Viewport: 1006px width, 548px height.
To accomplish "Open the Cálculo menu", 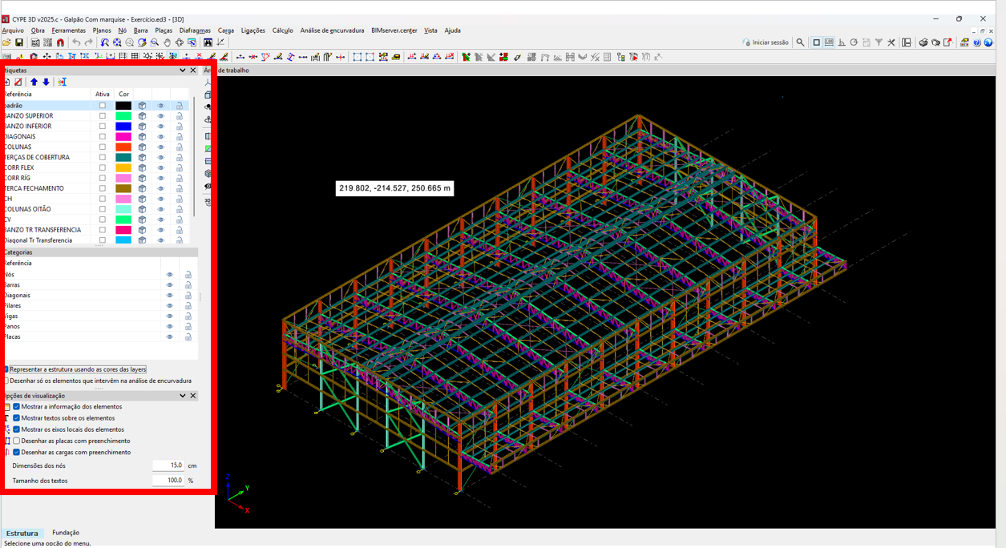I will coord(282,30).
